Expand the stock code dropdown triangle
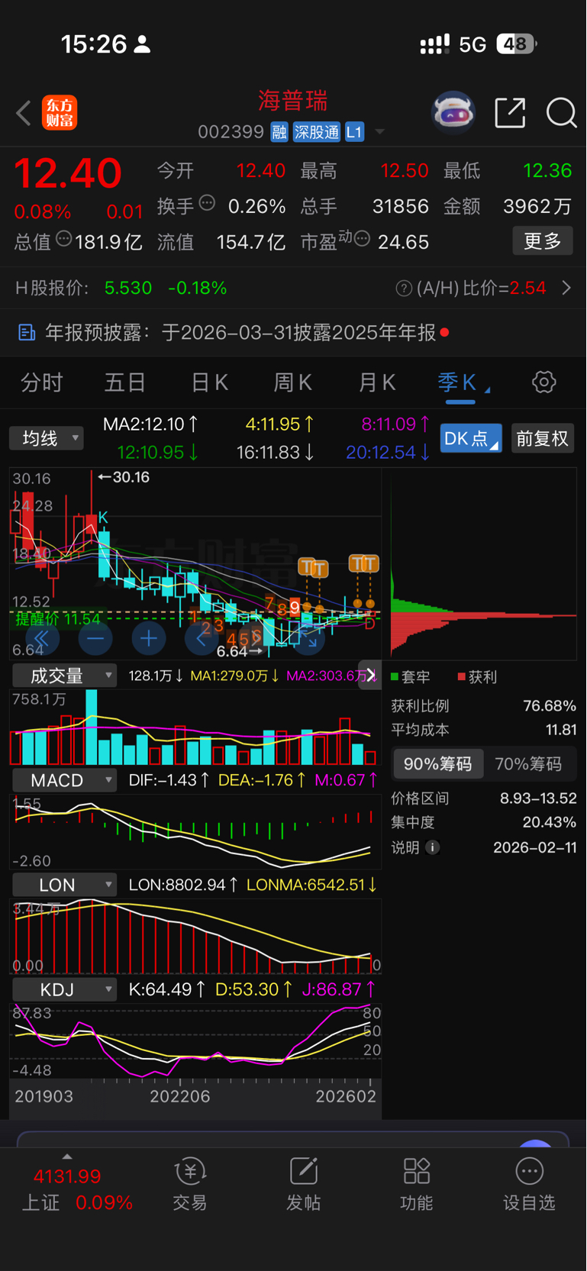The height and width of the screenshot is (1271, 587). point(379,132)
